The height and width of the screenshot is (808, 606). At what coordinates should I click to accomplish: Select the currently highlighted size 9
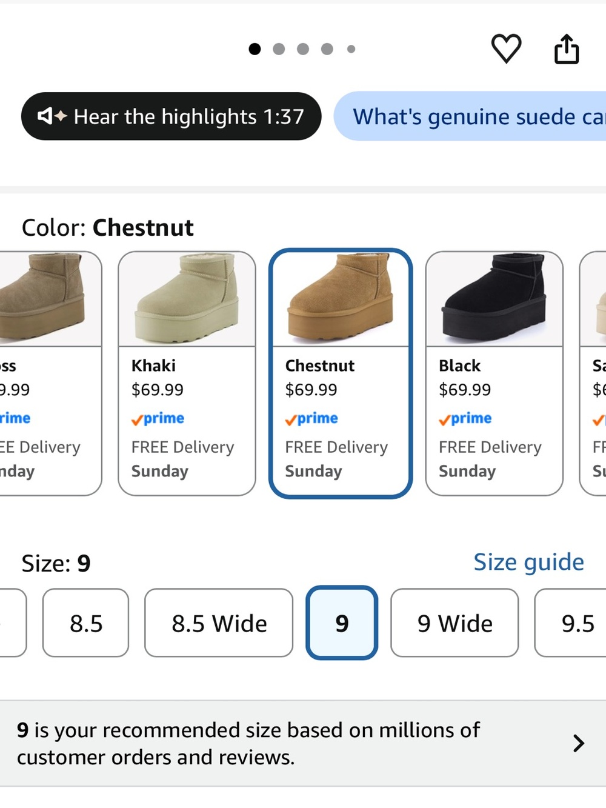tap(342, 623)
